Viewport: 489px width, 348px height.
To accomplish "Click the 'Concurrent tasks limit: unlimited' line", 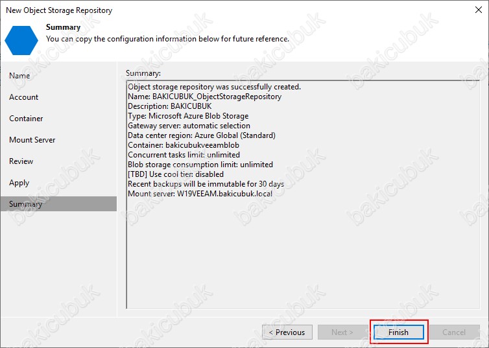I will coord(184,155).
